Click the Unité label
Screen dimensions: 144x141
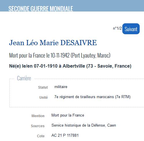click(43, 97)
